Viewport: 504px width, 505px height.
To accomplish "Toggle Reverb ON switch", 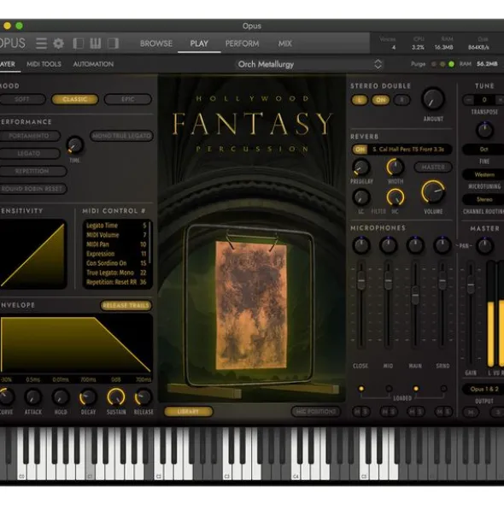I will 360,150.
